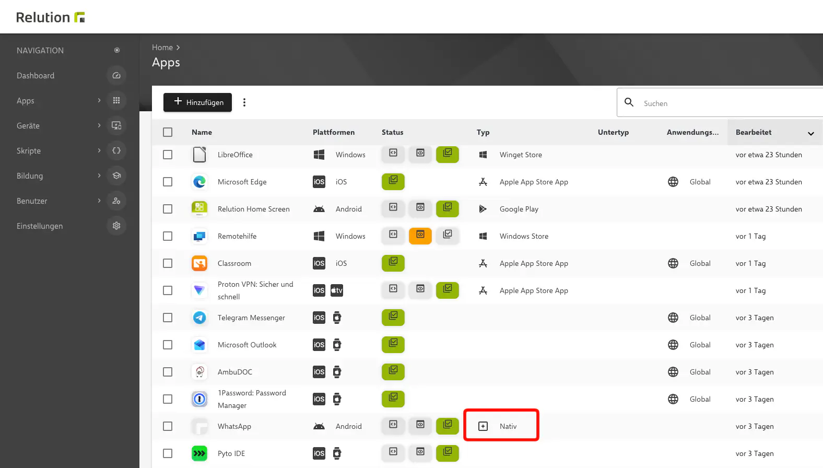Sort by the Name column header

coord(202,132)
